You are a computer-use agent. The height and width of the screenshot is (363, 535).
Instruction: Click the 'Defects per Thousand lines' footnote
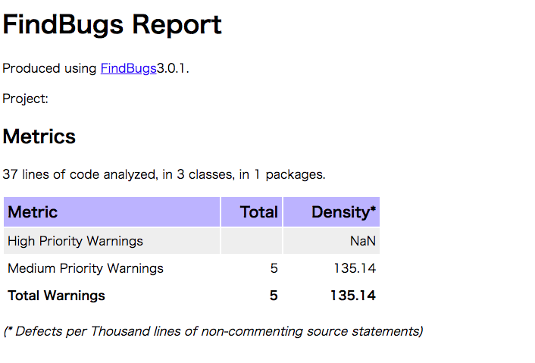coord(213,331)
